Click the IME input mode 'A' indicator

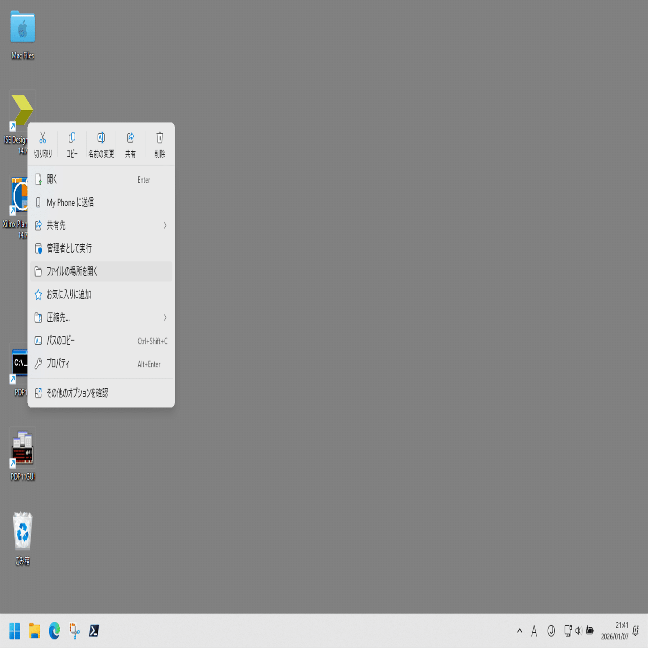[x=534, y=631]
